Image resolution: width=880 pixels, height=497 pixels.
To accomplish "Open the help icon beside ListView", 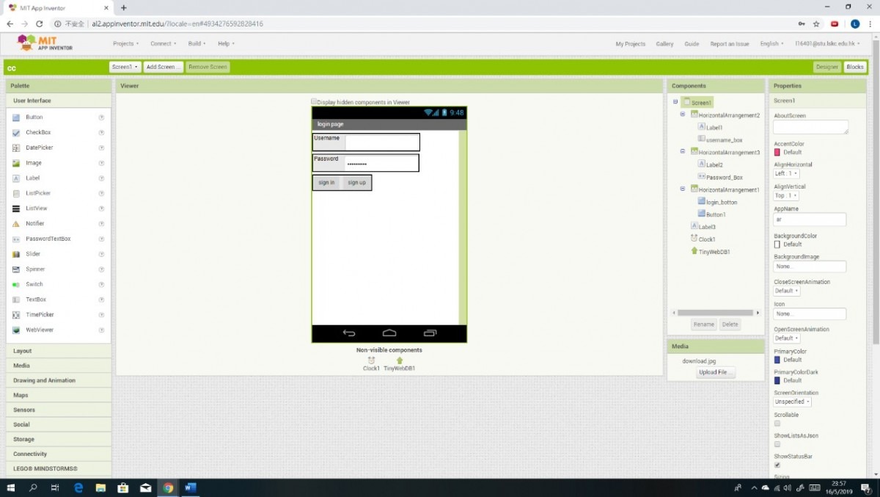I will [101, 208].
